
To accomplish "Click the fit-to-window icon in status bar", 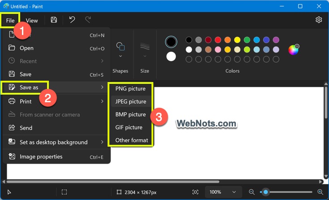I will (x=195, y=192).
